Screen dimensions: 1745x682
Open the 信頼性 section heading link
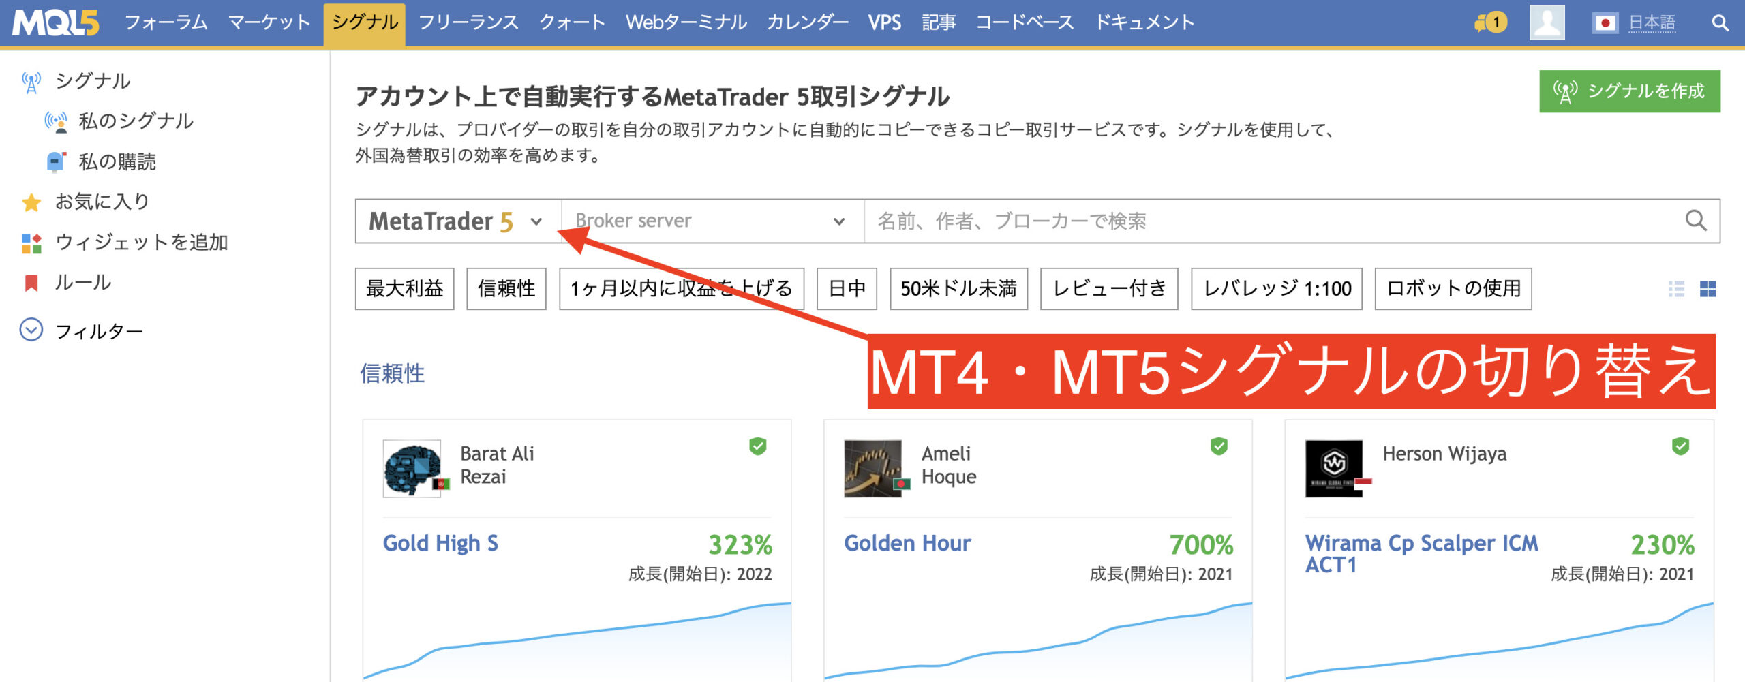pyautogui.click(x=393, y=373)
